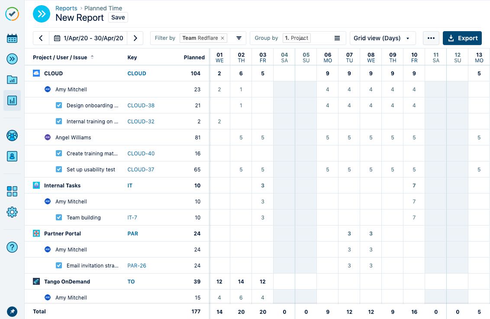Toggle checkbox for Set up usability test
The height and width of the screenshot is (319, 490).
[59, 169]
